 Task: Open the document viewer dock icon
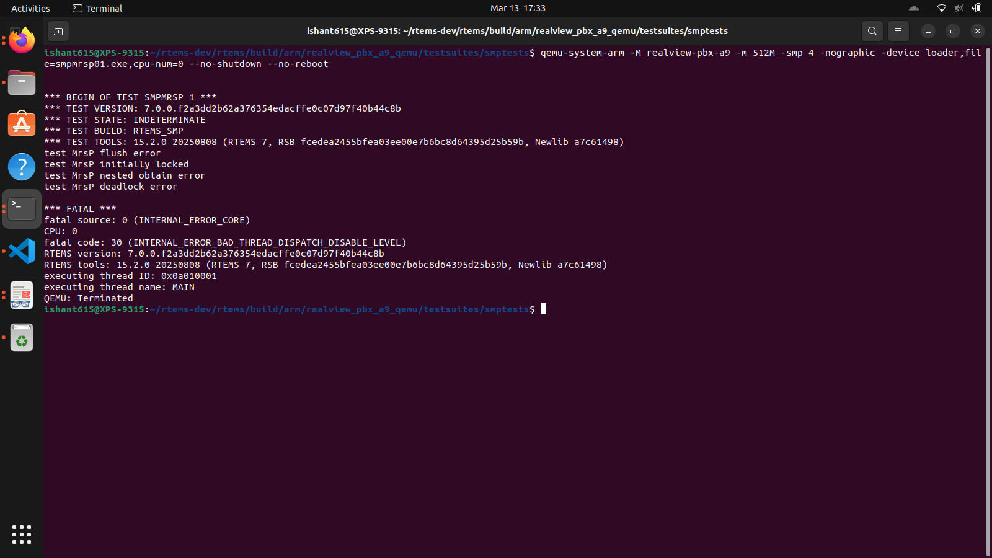(22, 295)
